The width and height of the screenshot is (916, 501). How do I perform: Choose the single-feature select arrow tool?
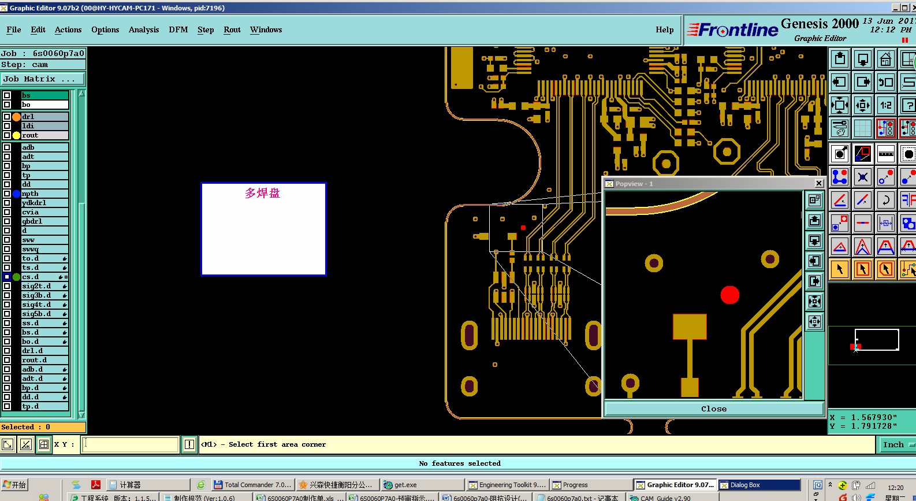[x=840, y=269]
